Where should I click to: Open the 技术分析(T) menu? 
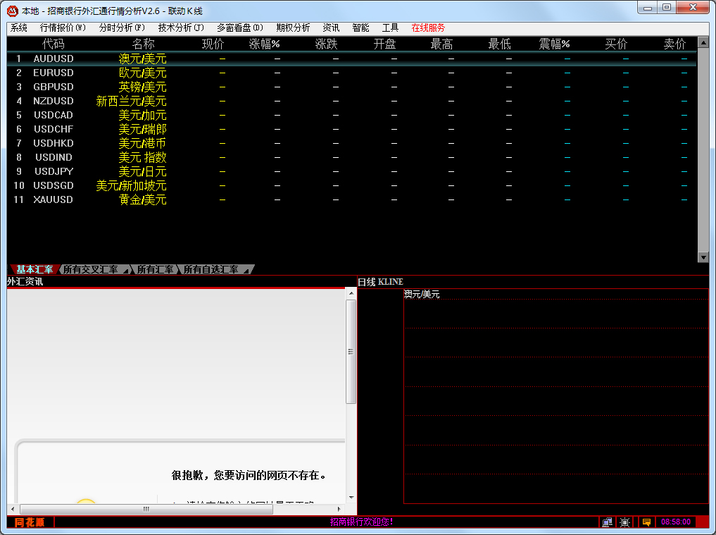181,28
